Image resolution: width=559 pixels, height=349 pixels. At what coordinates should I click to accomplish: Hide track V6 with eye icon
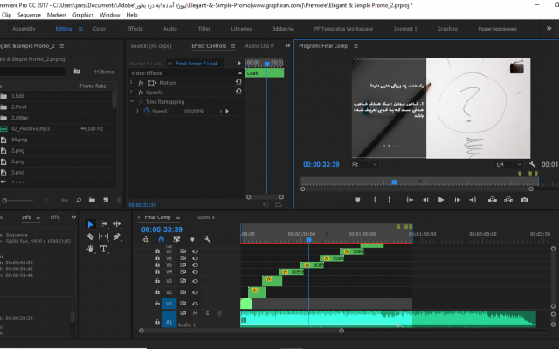point(195,258)
